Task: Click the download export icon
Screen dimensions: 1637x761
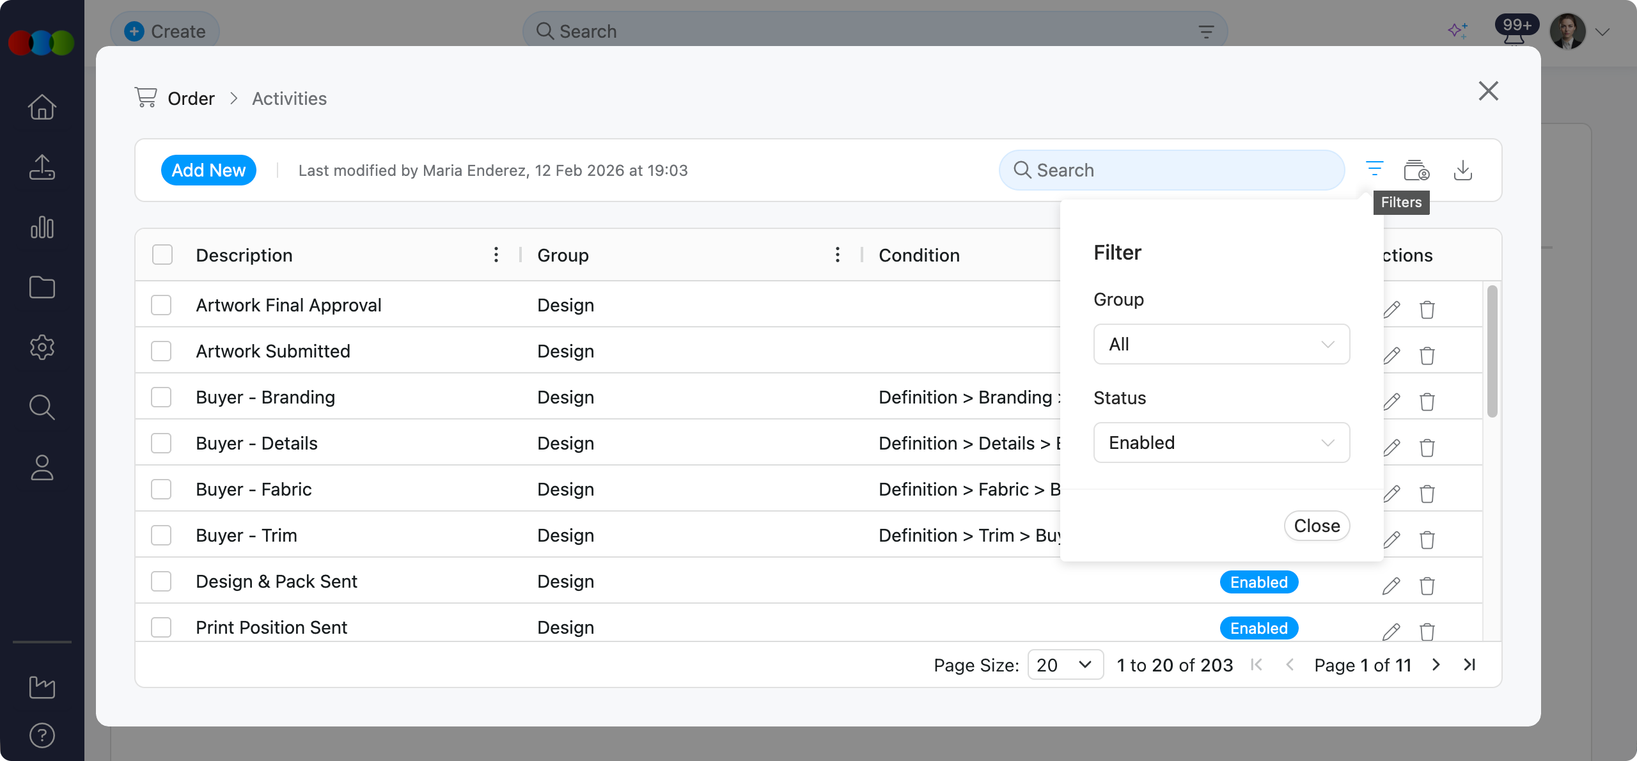Action: 1463,170
